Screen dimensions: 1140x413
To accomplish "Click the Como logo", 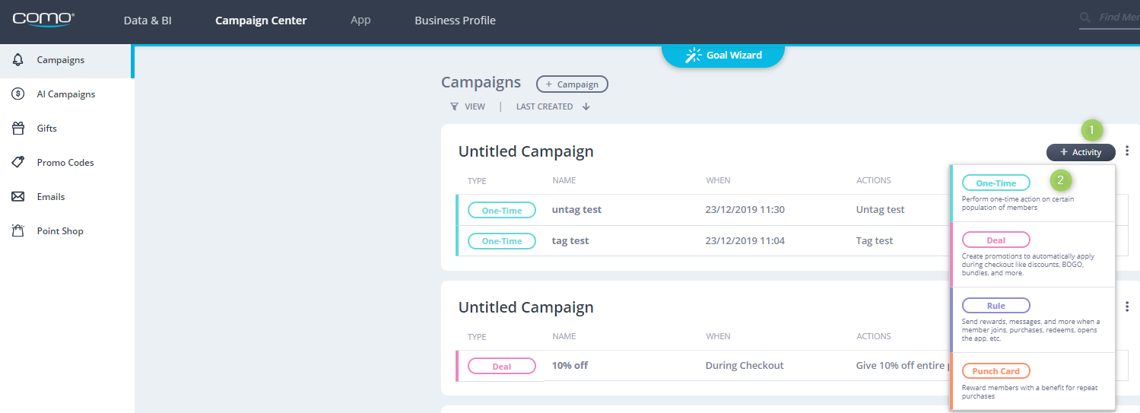I will [43, 20].
